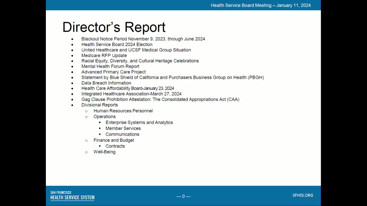Open the SFHSS.ORG link
Image resolution: width=367 pixels, height=206 pixels.
pyautogui.click(x=303, y=195)
